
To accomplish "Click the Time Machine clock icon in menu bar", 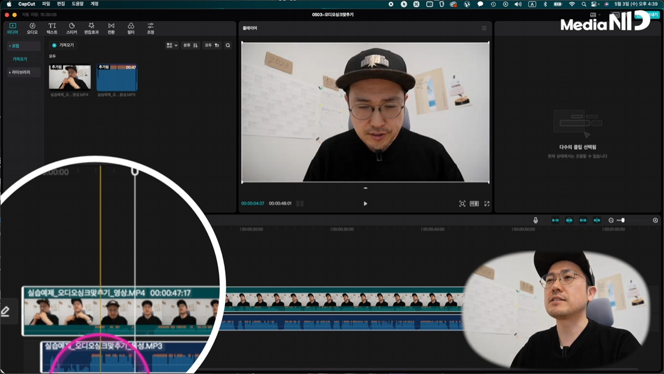I will (x=493, y=4).
